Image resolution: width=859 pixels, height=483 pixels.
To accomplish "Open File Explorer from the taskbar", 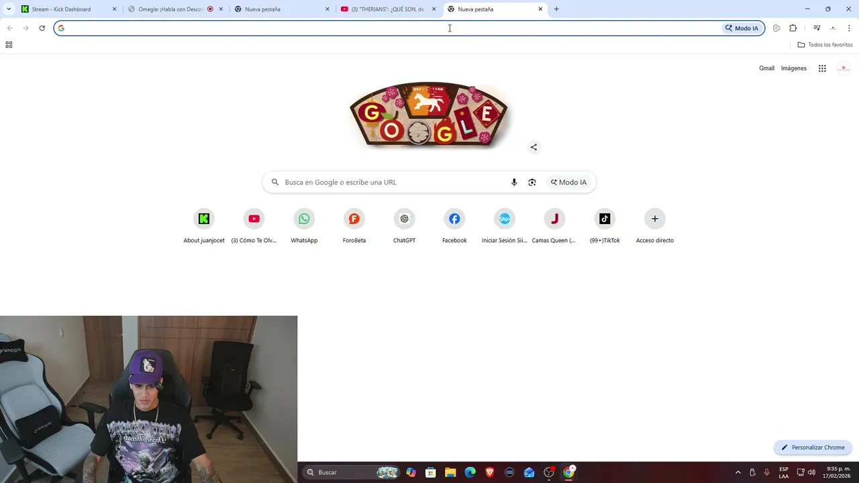I will 450,472.
